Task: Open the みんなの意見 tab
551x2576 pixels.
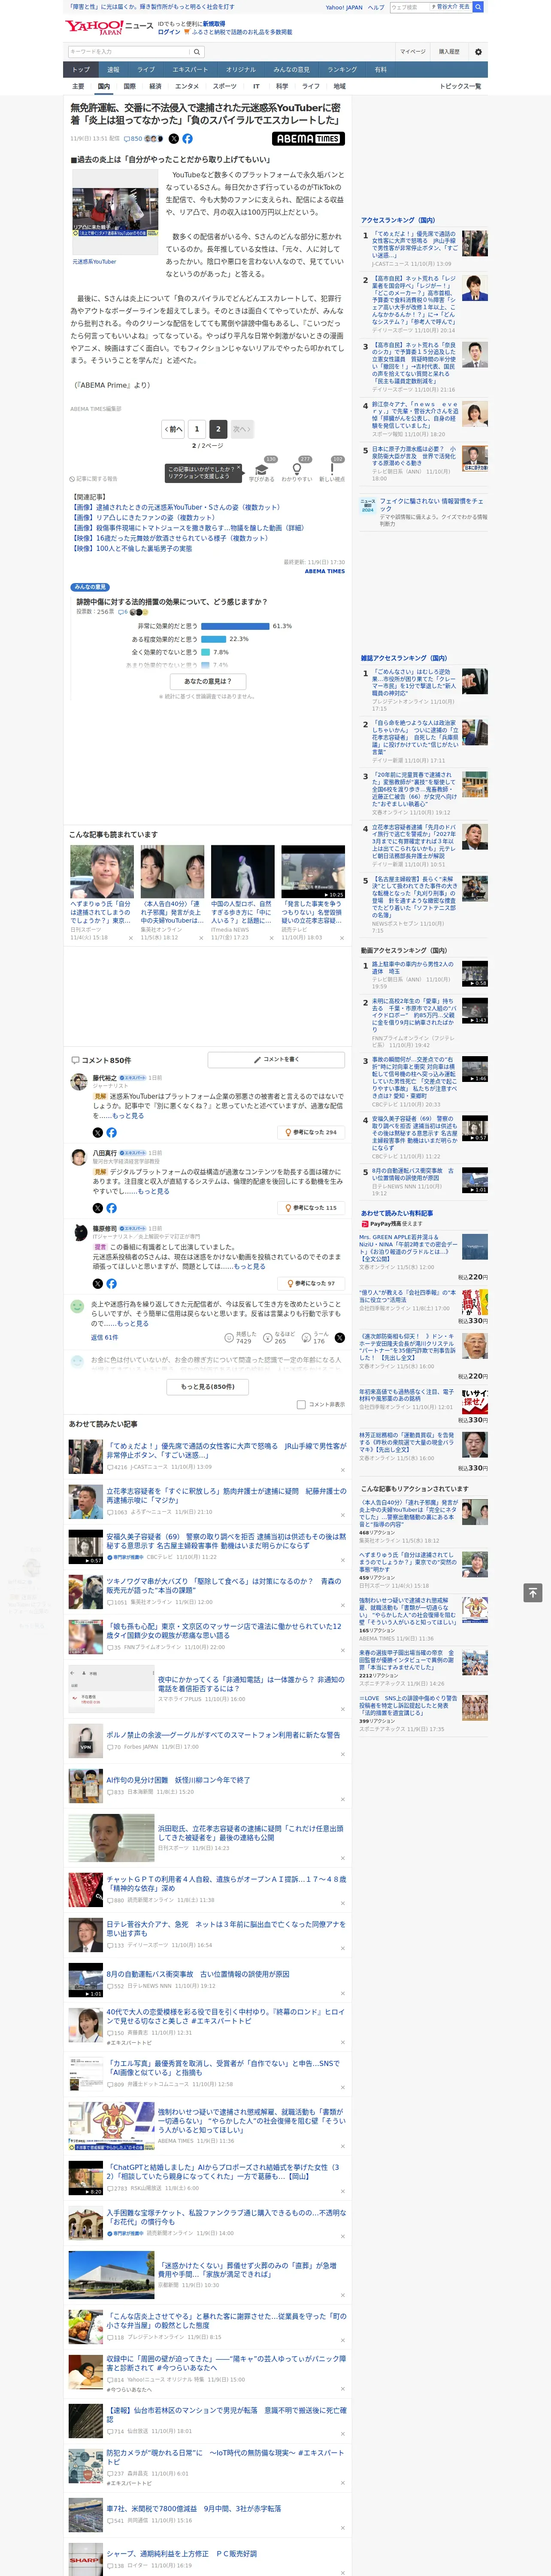Action: [x=291, y=69]
